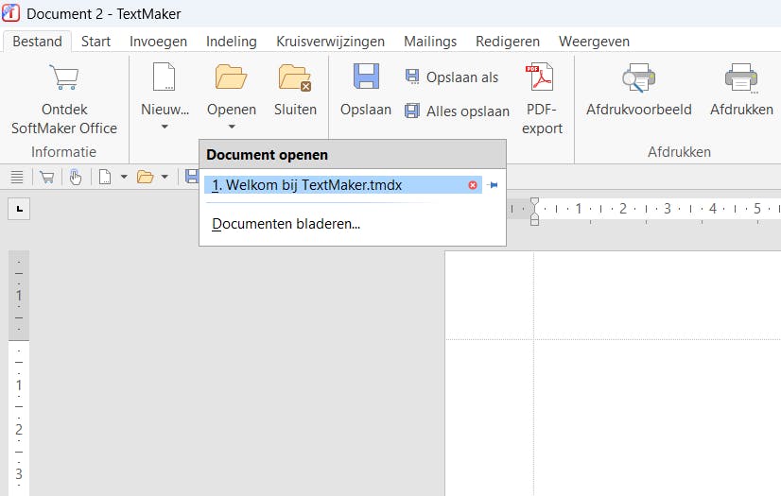Image resolution: width=781 pixels, height=496 pixels.
Task: Toggle touch mode hand icon
Action: pyautogui.click(x=76, y=177)
